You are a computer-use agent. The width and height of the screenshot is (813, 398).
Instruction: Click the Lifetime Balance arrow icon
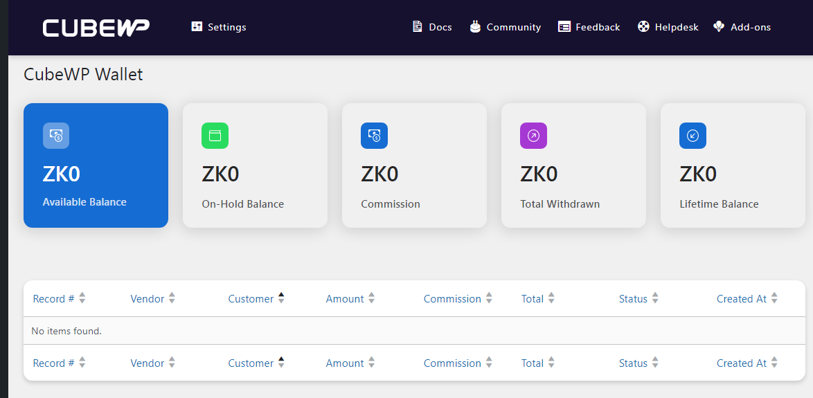[693, 136]
